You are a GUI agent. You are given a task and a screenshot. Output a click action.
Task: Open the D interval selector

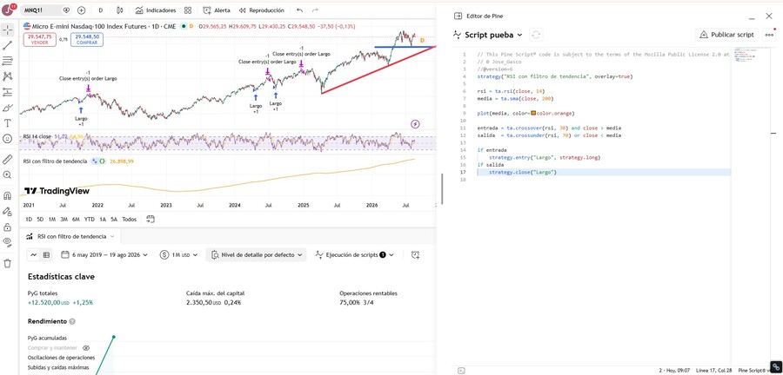point(100,10)
